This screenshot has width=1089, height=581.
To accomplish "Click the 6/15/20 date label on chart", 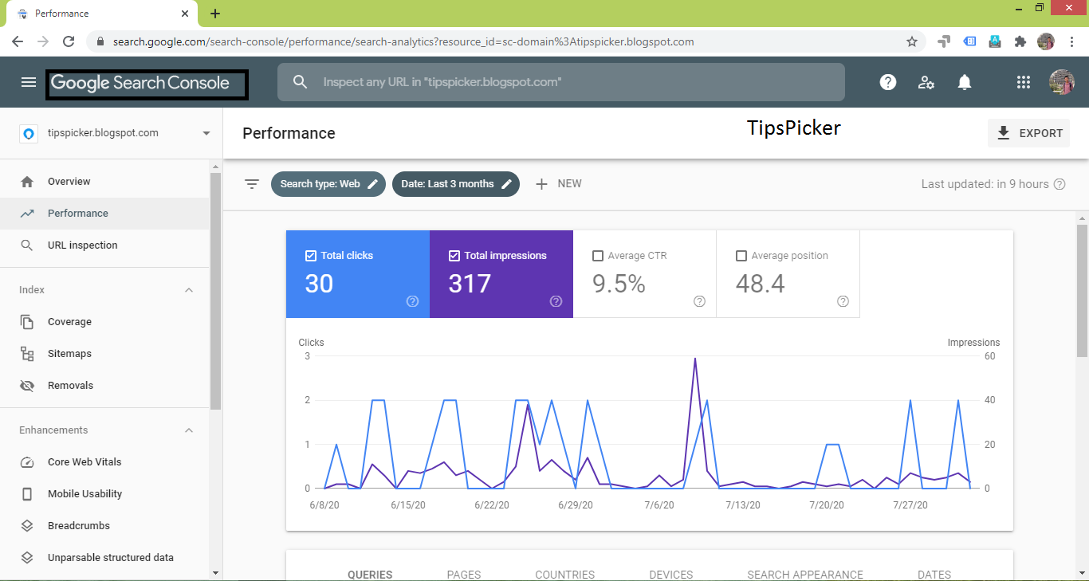I will pyautogui.click(x=408, y=505).
